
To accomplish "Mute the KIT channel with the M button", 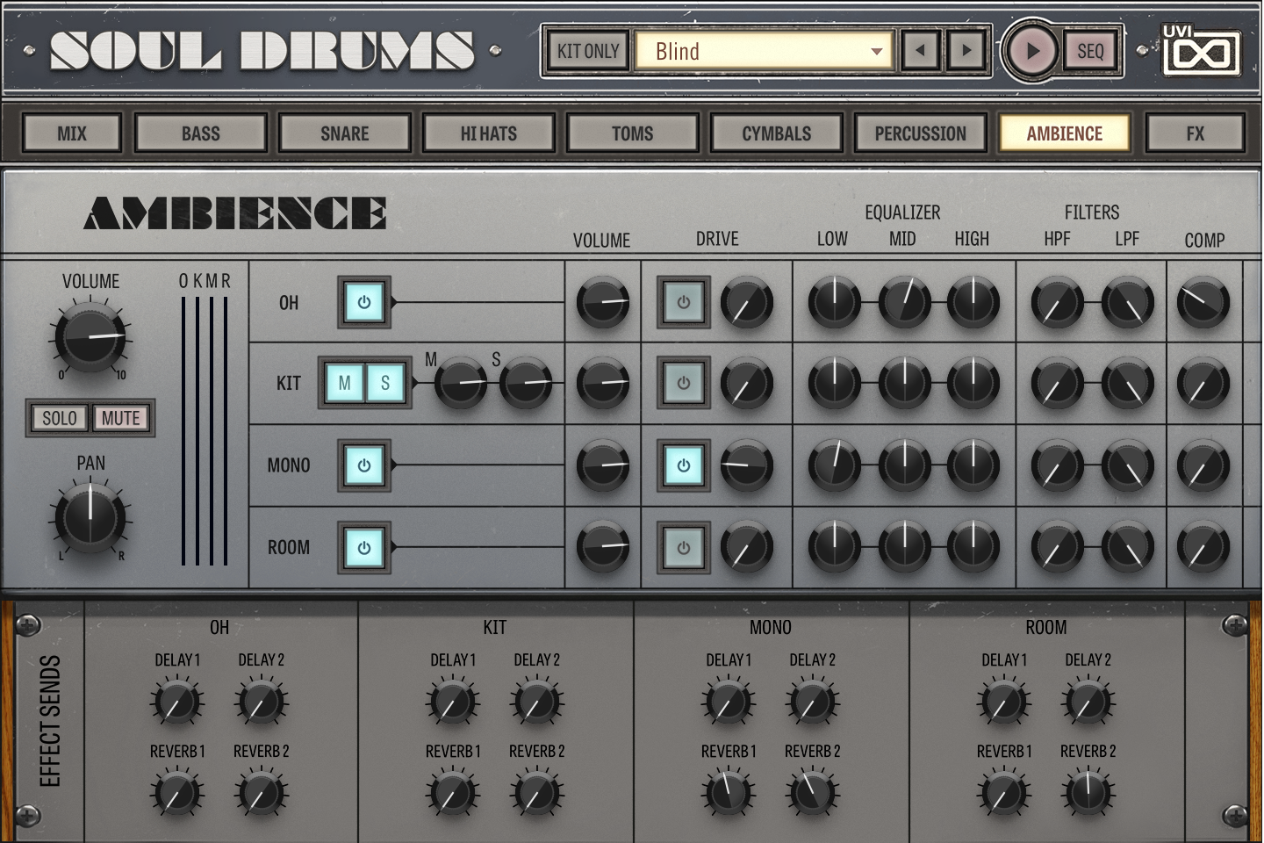I will pos(342,383).
